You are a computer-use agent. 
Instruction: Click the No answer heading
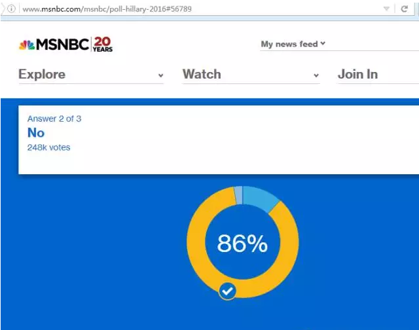(x=36, y=133)
